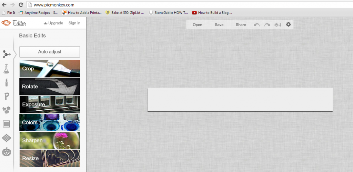Click the PicMonkey monkey logo
This screenshot has width=353, height=172.
coord(6,23)
